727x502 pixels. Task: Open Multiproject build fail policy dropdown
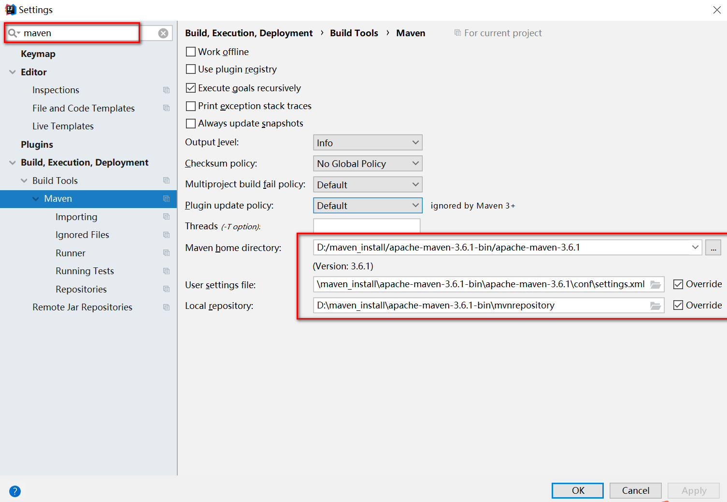pyautogui.click(x=368, y=184)
